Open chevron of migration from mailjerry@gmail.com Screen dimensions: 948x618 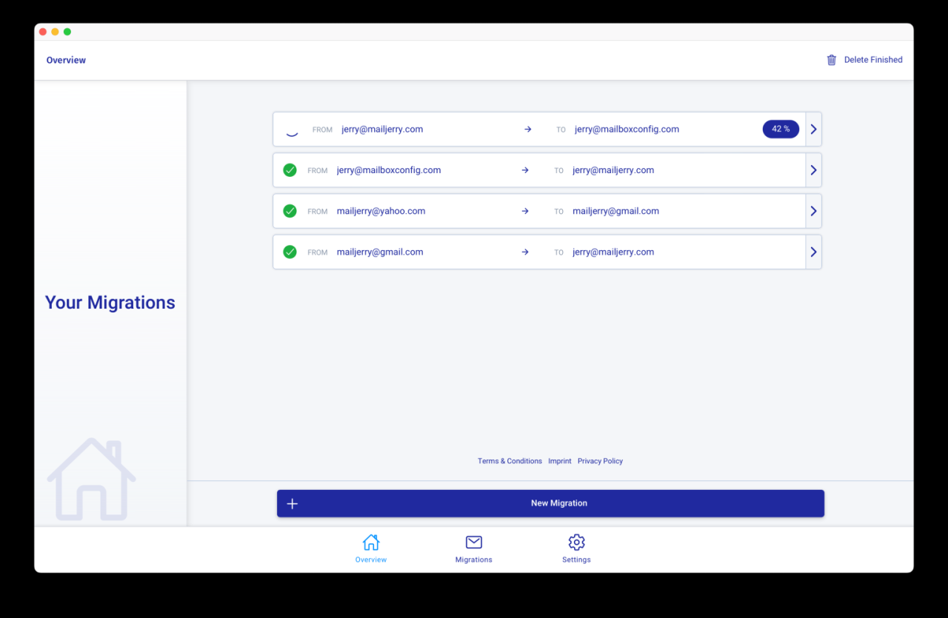(x=813, y=252)
